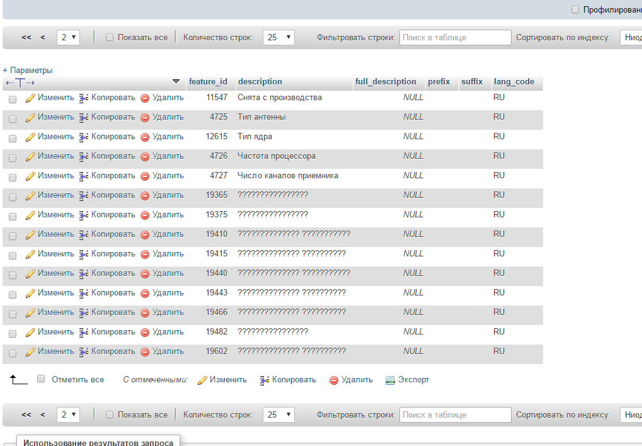This screenshot has width=642, height=446.
Task: Sort by feature_id column header
Action: click(x=208, y=81)
